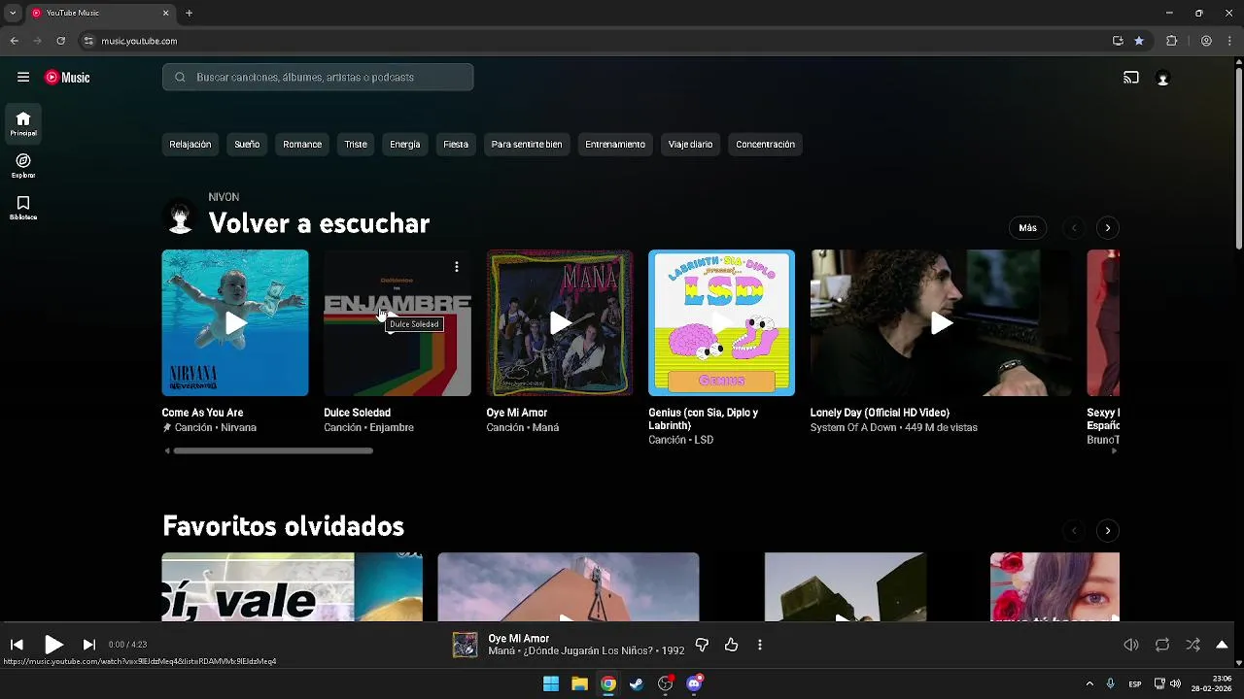Toggle repeat mode in player
This screenshot has height=699, width=1244.
coord(1162,645)
